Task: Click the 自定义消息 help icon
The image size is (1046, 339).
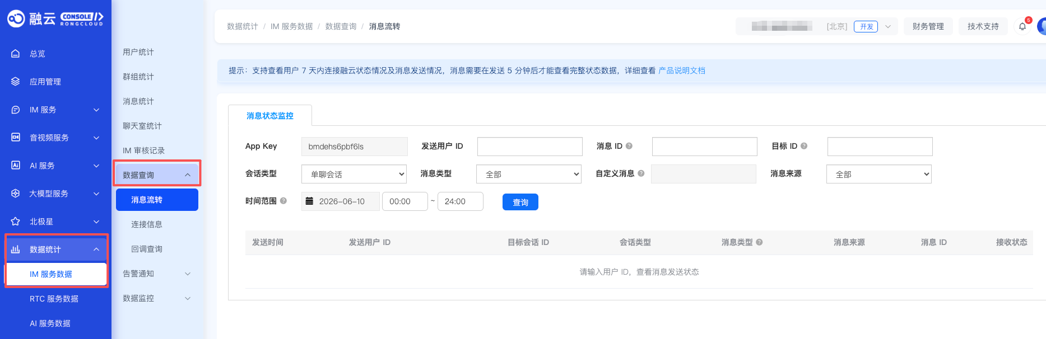Action: pos(641,173)
